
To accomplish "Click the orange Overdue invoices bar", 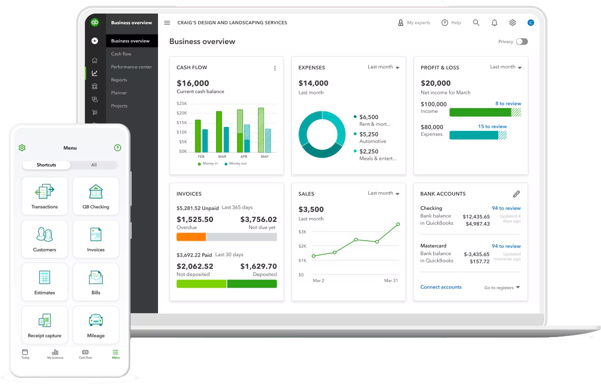I will pos(191,237).
